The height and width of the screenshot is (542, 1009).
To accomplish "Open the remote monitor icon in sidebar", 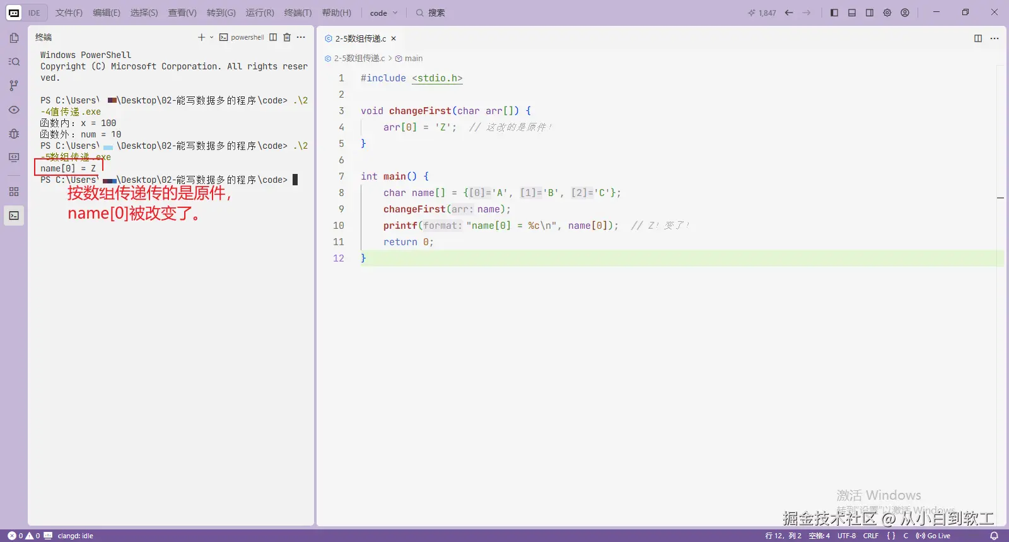I will [x=14, y=158].
